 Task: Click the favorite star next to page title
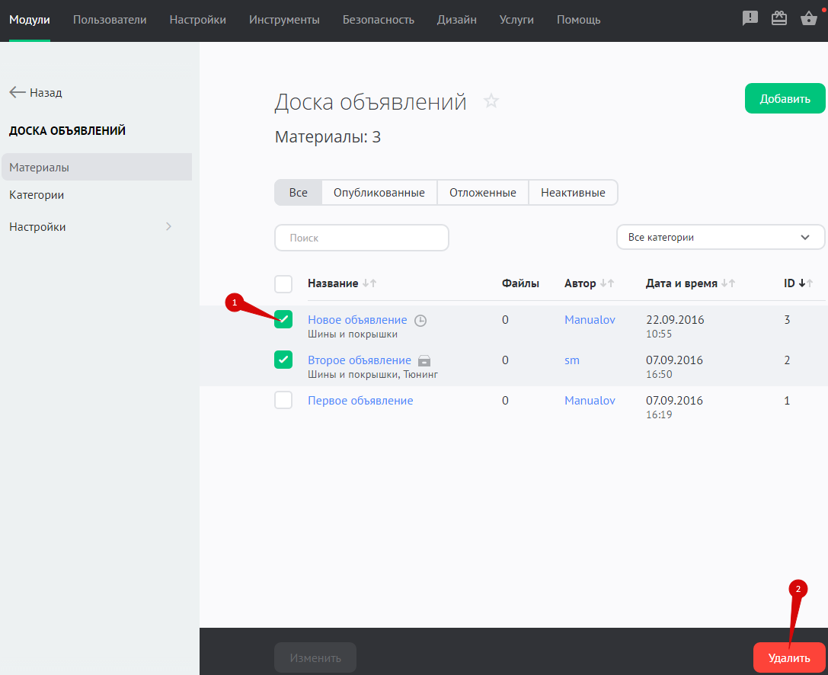click(491, 101)
